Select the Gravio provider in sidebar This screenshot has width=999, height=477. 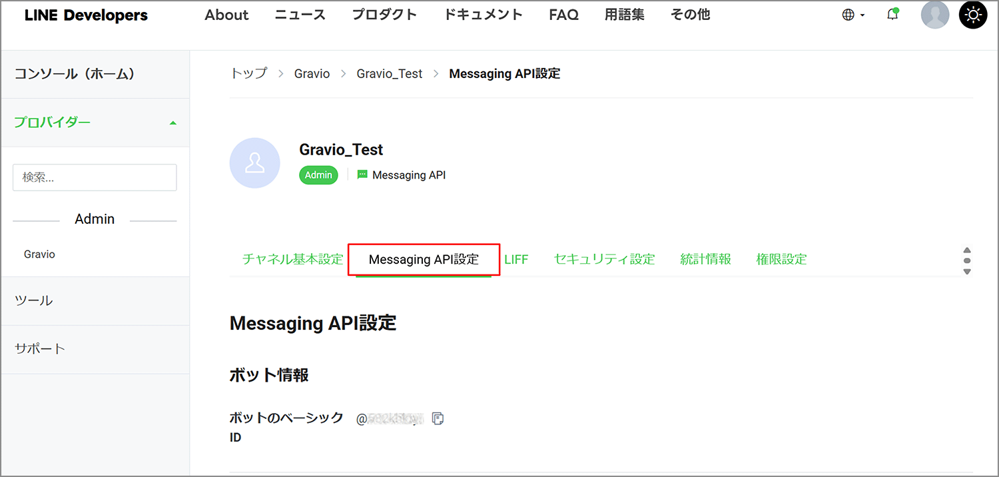[x=39, y=254]
